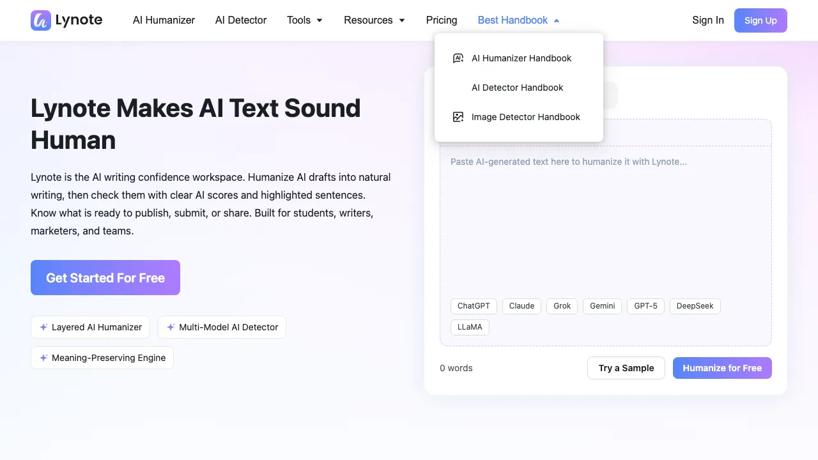Select the Claude chip
The image size is (818, 460).
521,306
